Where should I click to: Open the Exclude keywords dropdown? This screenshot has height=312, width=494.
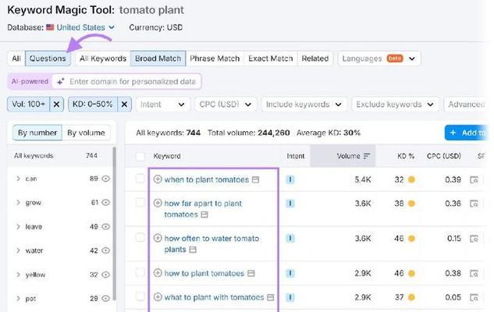pos(395,105)
